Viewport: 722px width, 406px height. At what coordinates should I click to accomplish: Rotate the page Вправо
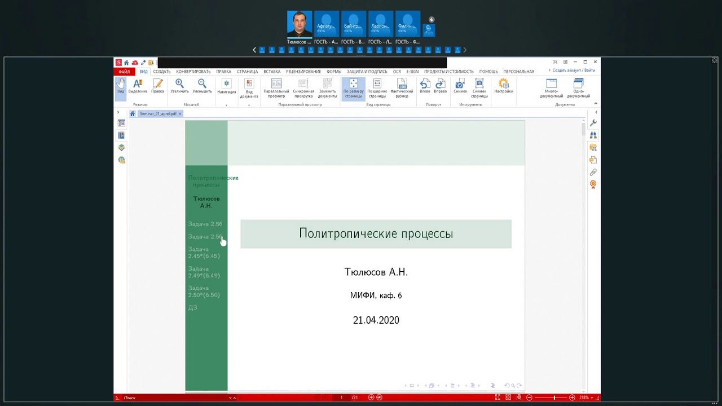coord(441,86)
